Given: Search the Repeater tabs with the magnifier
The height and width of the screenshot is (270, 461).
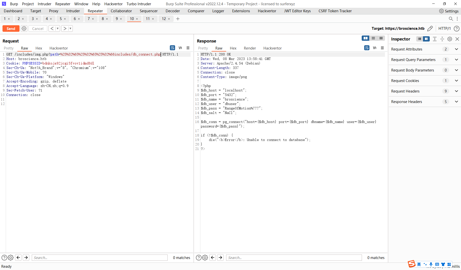Looking at the screenshot, I should point(451,19).
